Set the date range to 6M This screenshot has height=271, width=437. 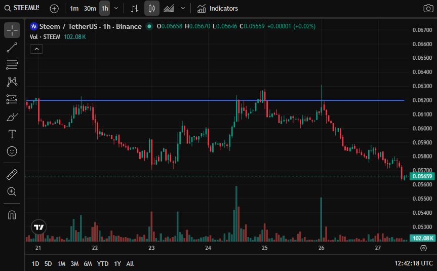[88, 263]
